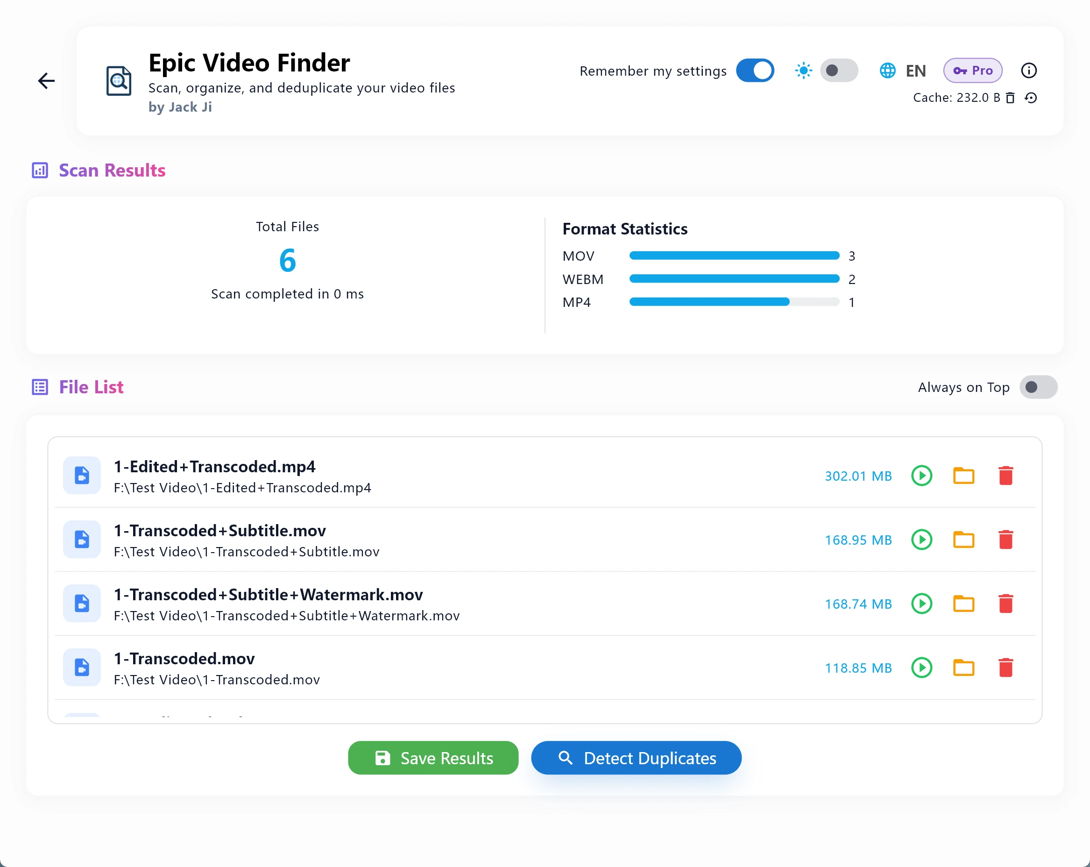Click Save Results button
The width and height of the screenshot is (1090, 867).
(x=433, y=758)
